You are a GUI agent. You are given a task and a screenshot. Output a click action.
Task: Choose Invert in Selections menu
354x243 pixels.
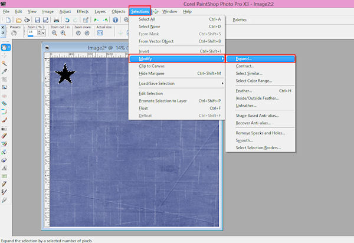[176, 51]
